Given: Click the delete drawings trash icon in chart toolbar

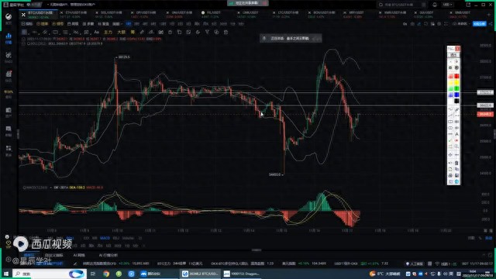Looking at the screenshot, I should click(226, 33).
